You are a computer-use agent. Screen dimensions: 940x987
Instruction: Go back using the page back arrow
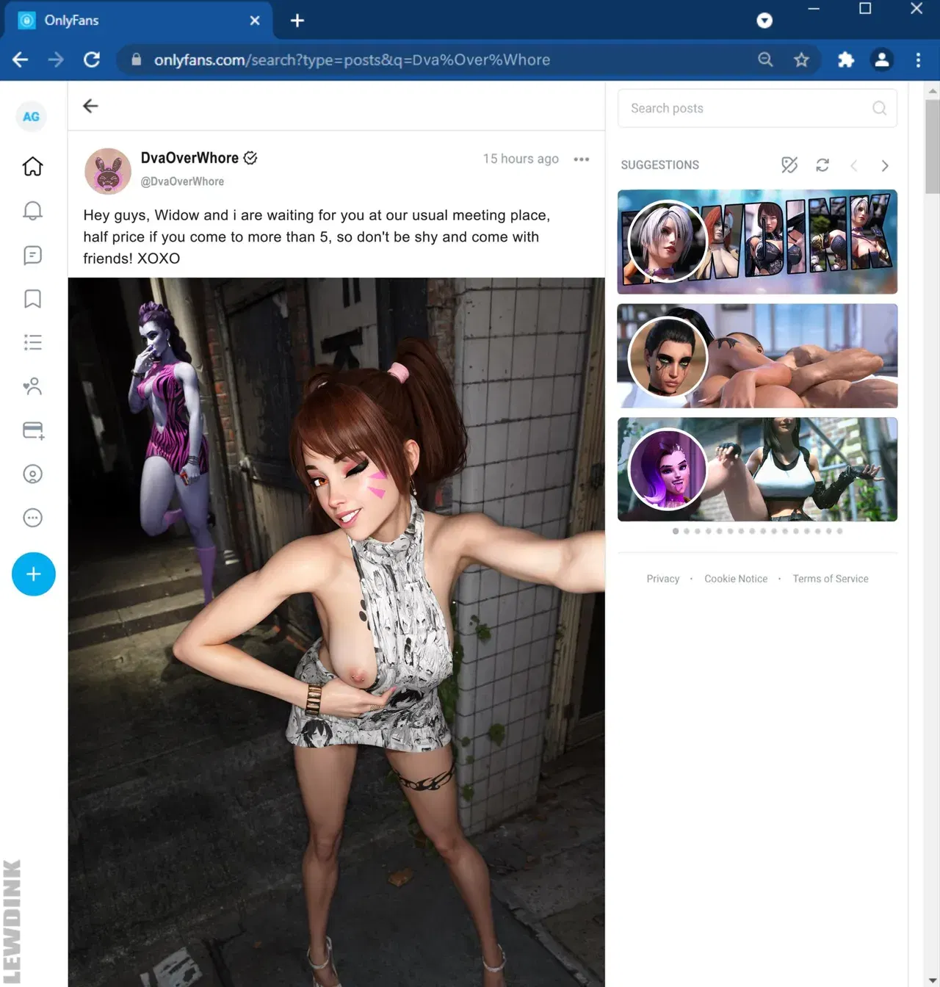tap(90, 106)
